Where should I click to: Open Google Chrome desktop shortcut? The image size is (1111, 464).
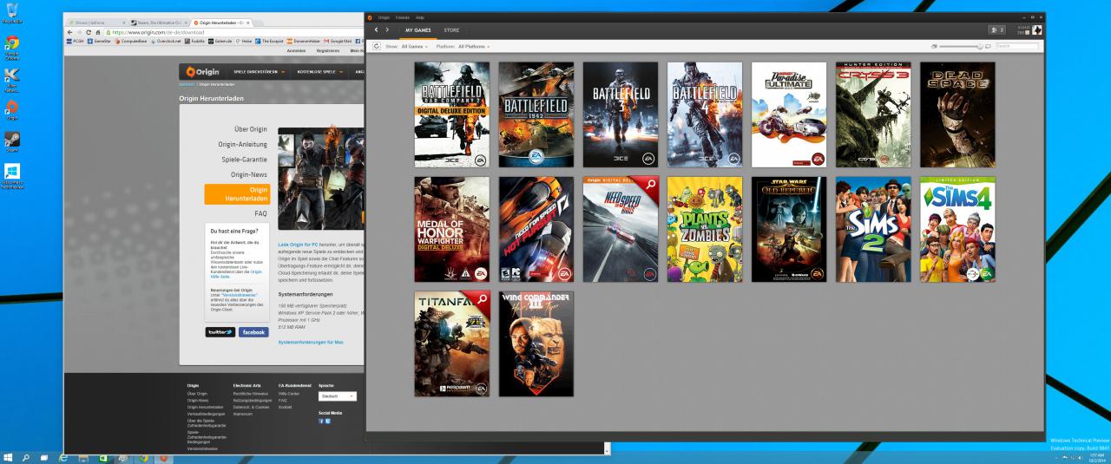pos(11,46)
